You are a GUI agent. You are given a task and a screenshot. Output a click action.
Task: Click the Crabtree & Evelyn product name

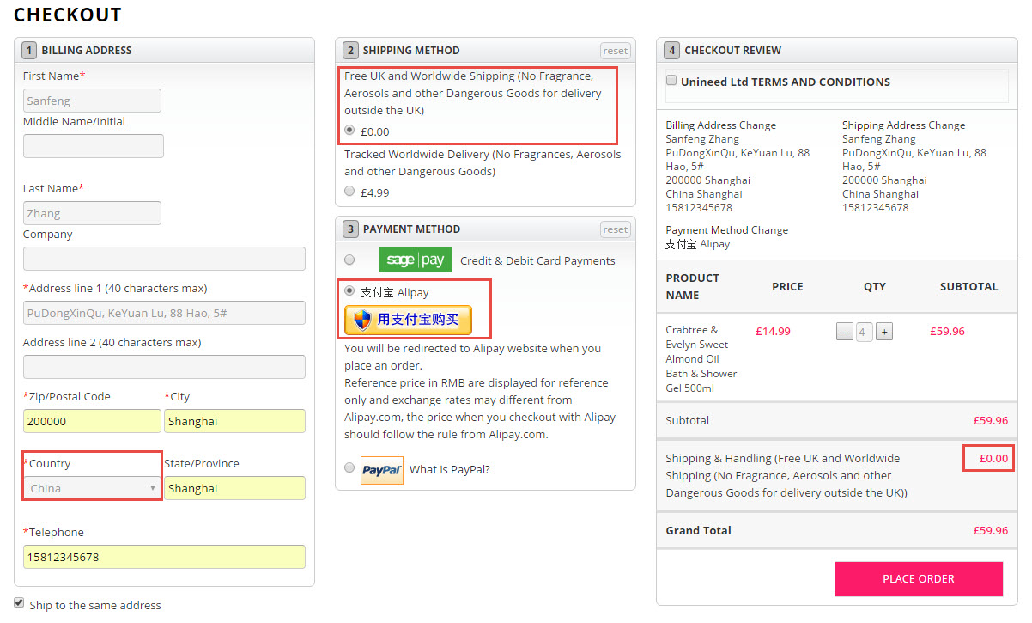click(701, 359)
